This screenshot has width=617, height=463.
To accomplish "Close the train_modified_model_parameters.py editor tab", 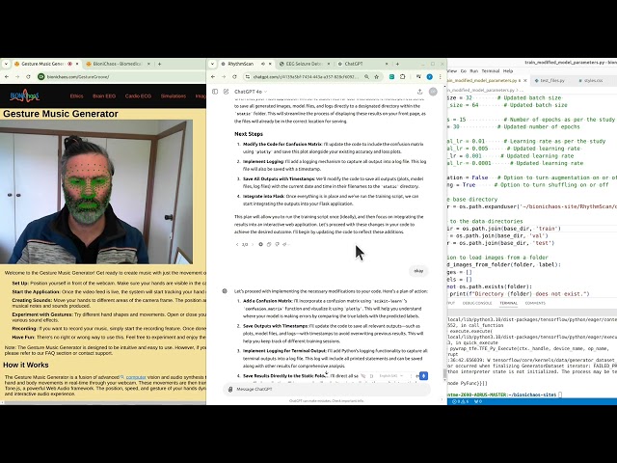I will [524, 81].
